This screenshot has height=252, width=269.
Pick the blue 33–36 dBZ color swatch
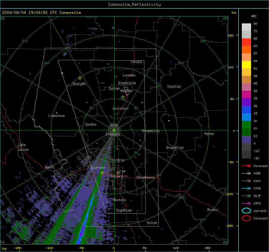click(246, 110)
